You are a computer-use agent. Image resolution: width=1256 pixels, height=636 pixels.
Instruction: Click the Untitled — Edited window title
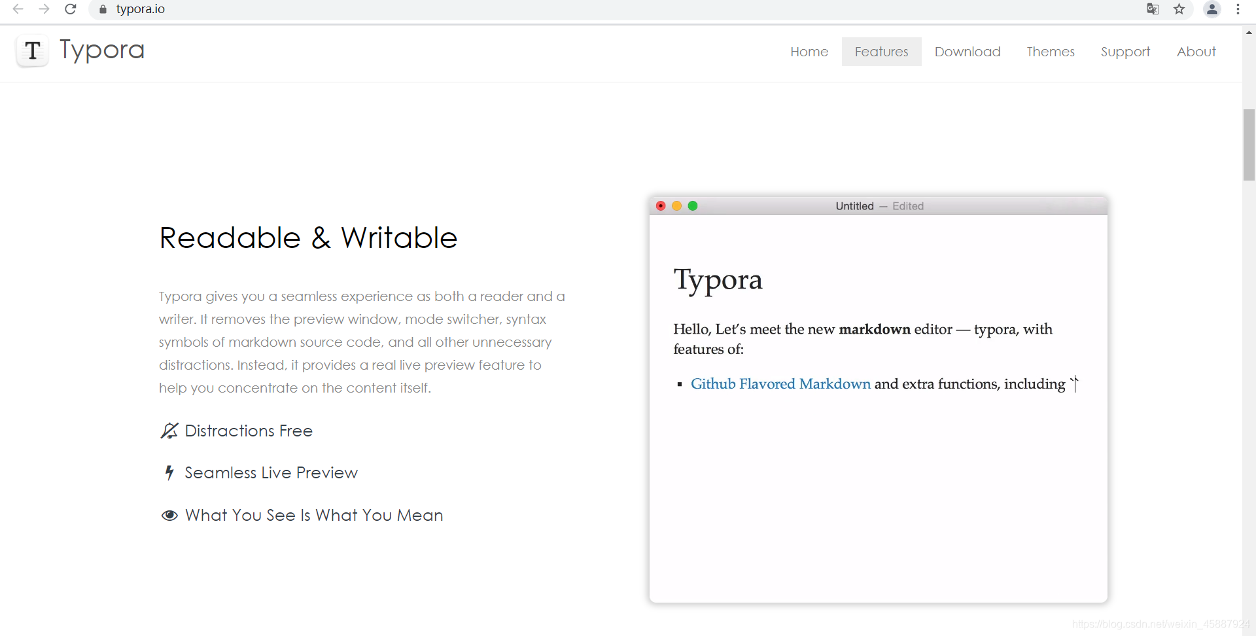click(879, 206)
